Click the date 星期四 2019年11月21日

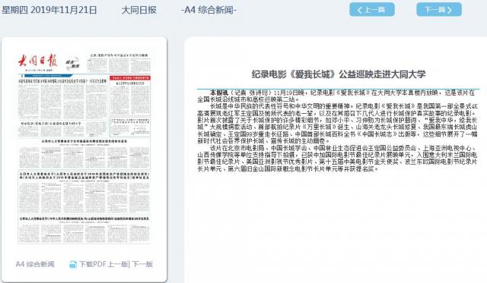pos(49,10)
